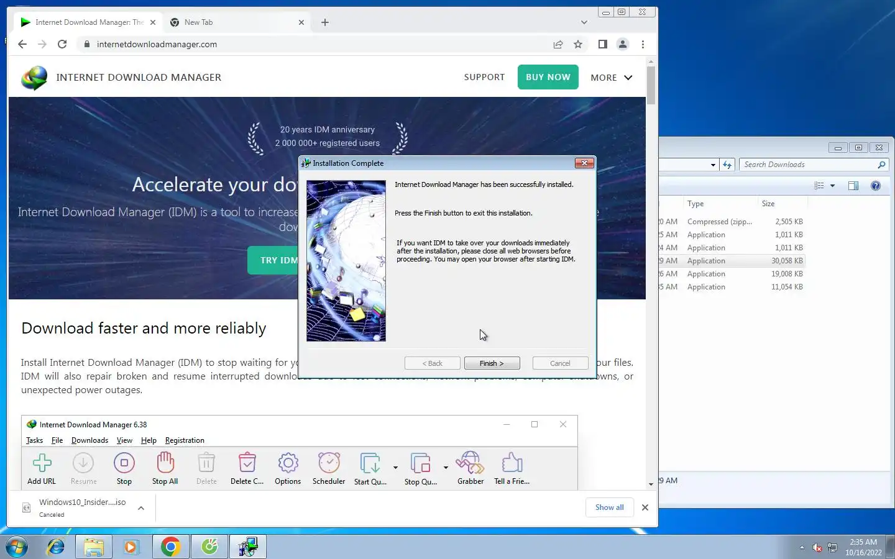Viewport: 895px width, 559px height.
Task: Bookmark this page with star icon
Action: (x=578, y=44)
